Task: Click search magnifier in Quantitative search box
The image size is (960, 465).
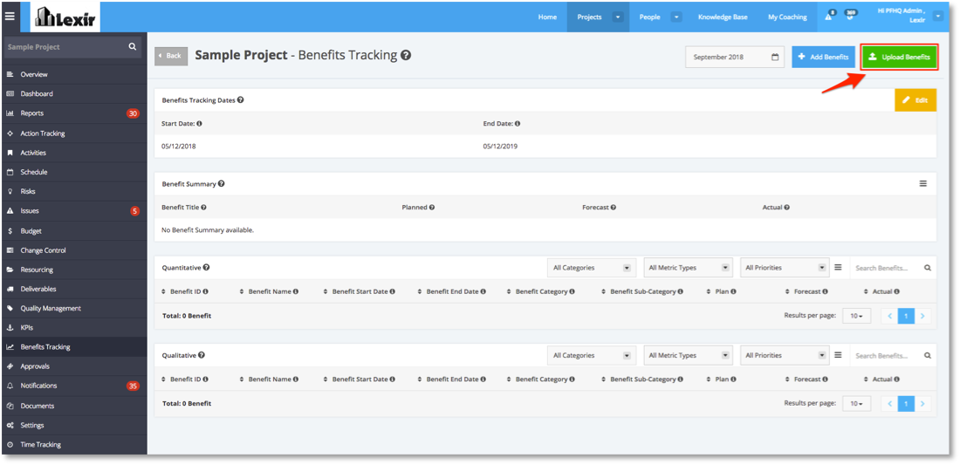Action: pos(928,268)
